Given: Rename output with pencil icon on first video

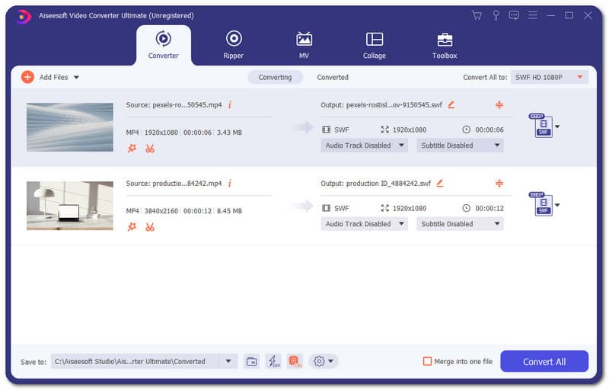Looking at the screenshot, I should click(x=451, y=104).
